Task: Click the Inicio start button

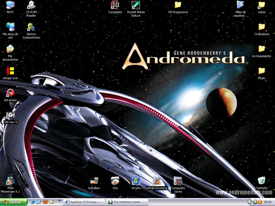Action: pyautogui.click(x=14, y=202)
